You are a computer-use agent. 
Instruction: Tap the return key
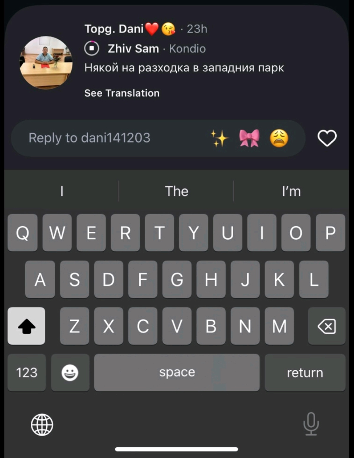point(305,372)
